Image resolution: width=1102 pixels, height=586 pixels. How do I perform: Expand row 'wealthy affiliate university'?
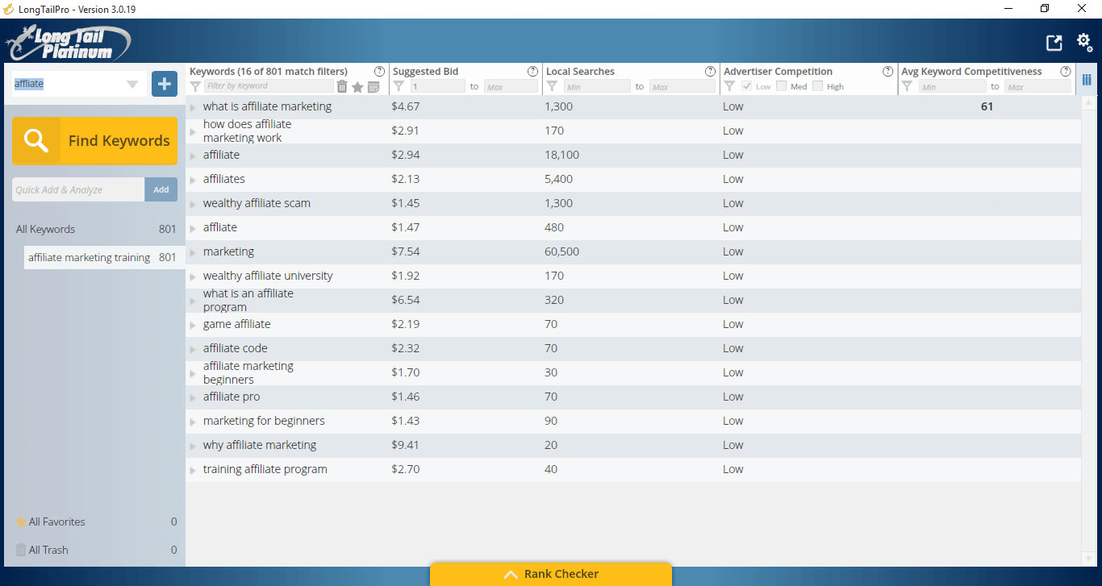click(x=193, y=276)
